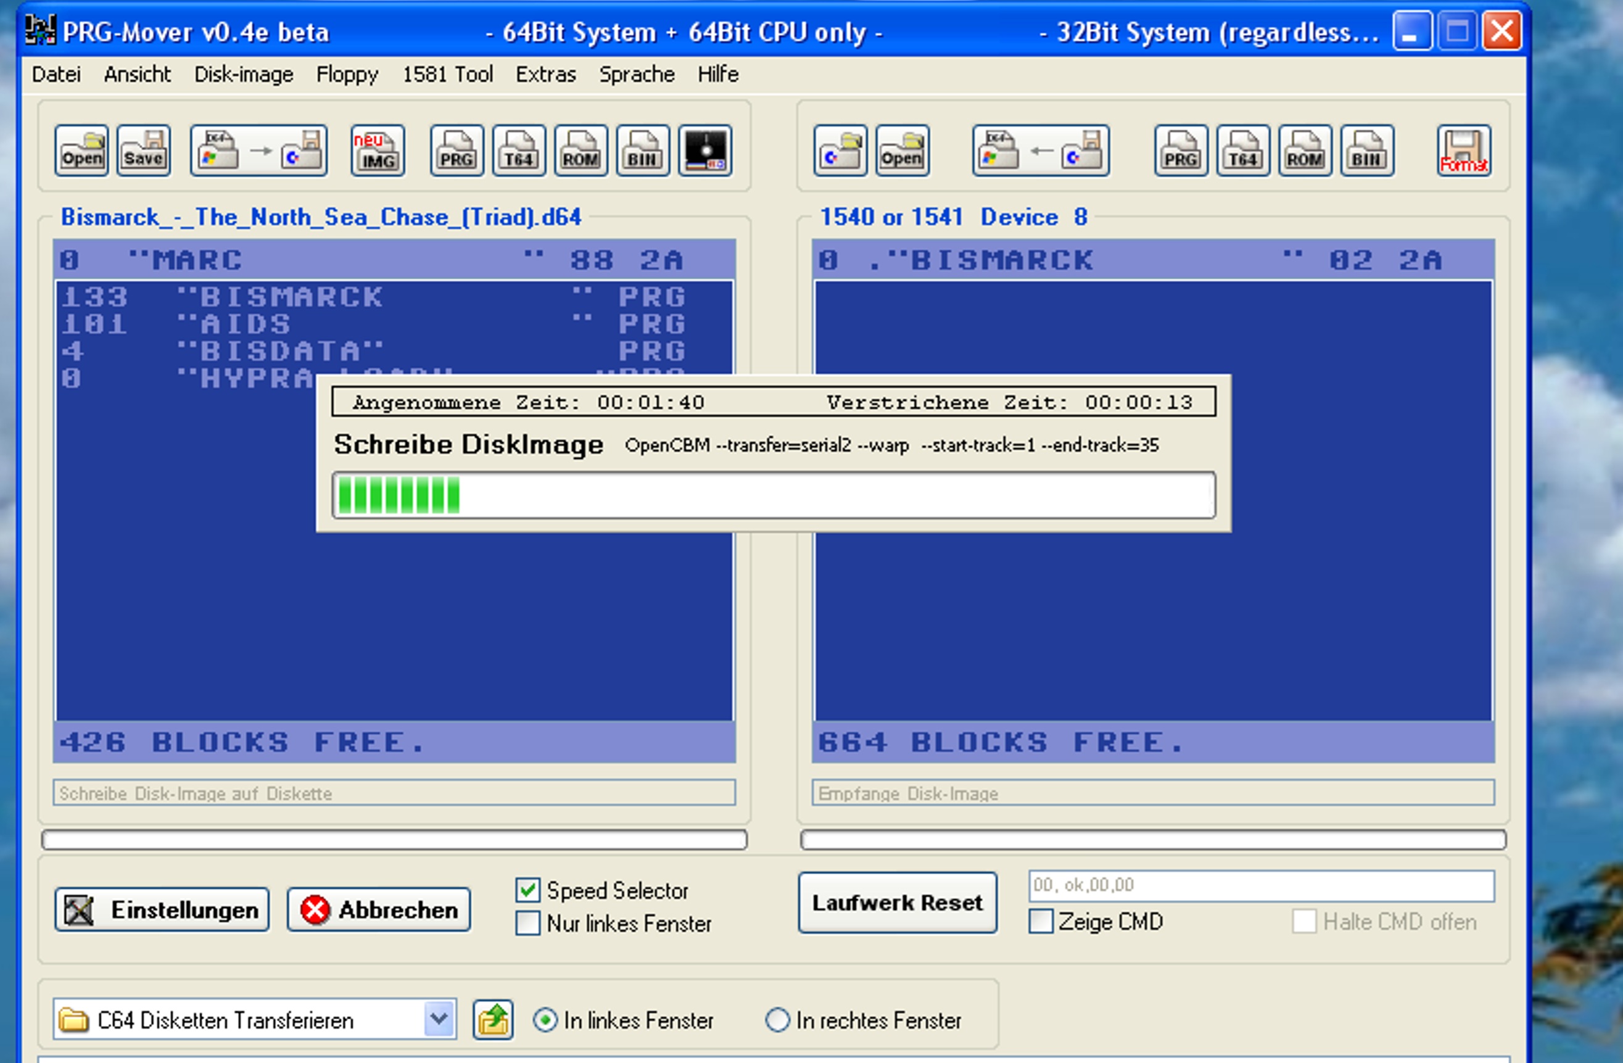Viewport: 1623px width, 1063px height.
Task: Click the '664 BLOCKS FREE.' line
Action: pyautogui.click(x=1153, y=742)
